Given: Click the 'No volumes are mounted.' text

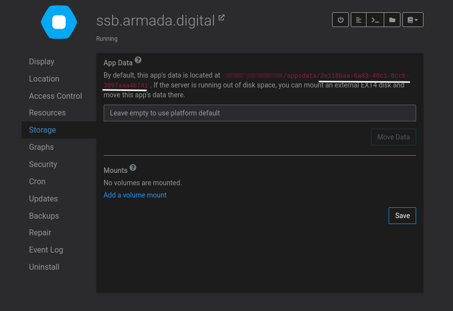Looking at the screenshot, I should tap(142, 183).
